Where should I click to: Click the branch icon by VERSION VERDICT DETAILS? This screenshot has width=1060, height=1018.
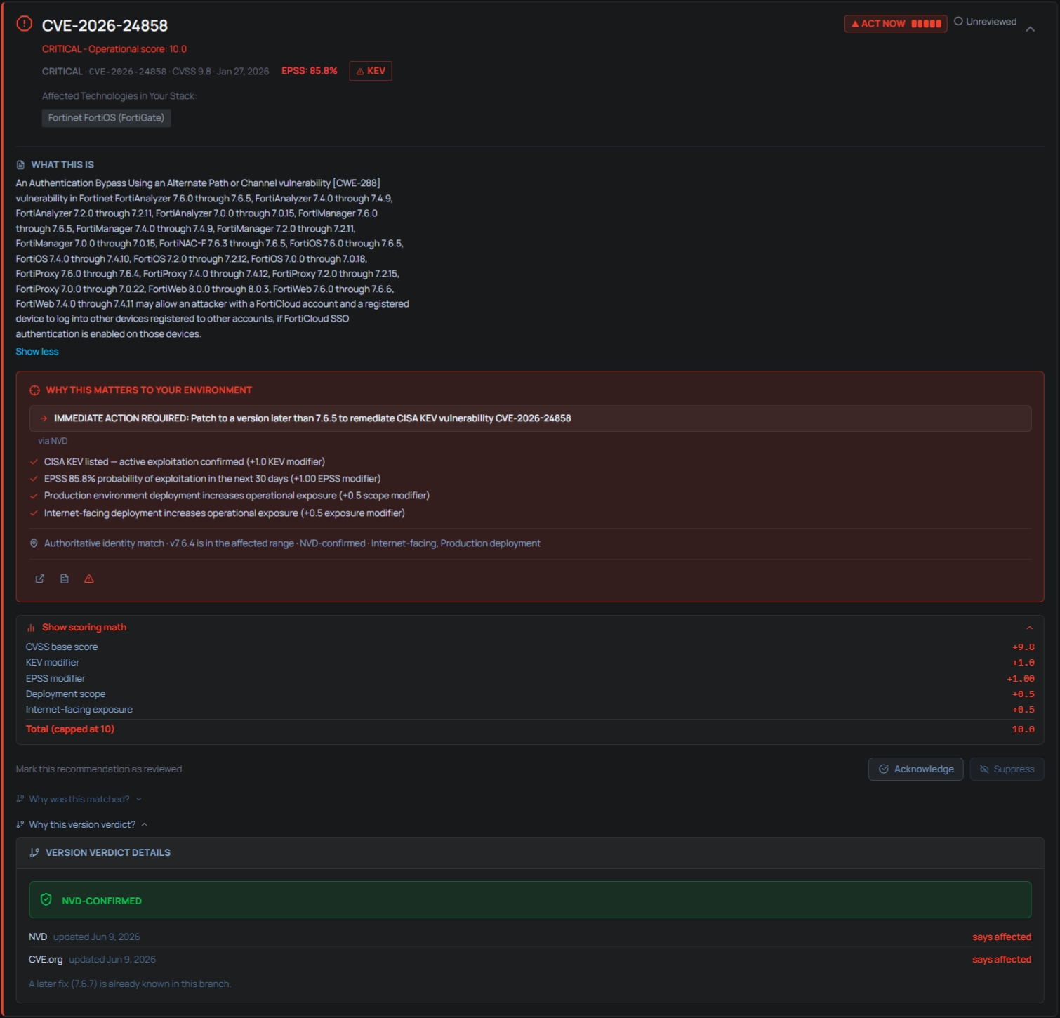point(34,853)
